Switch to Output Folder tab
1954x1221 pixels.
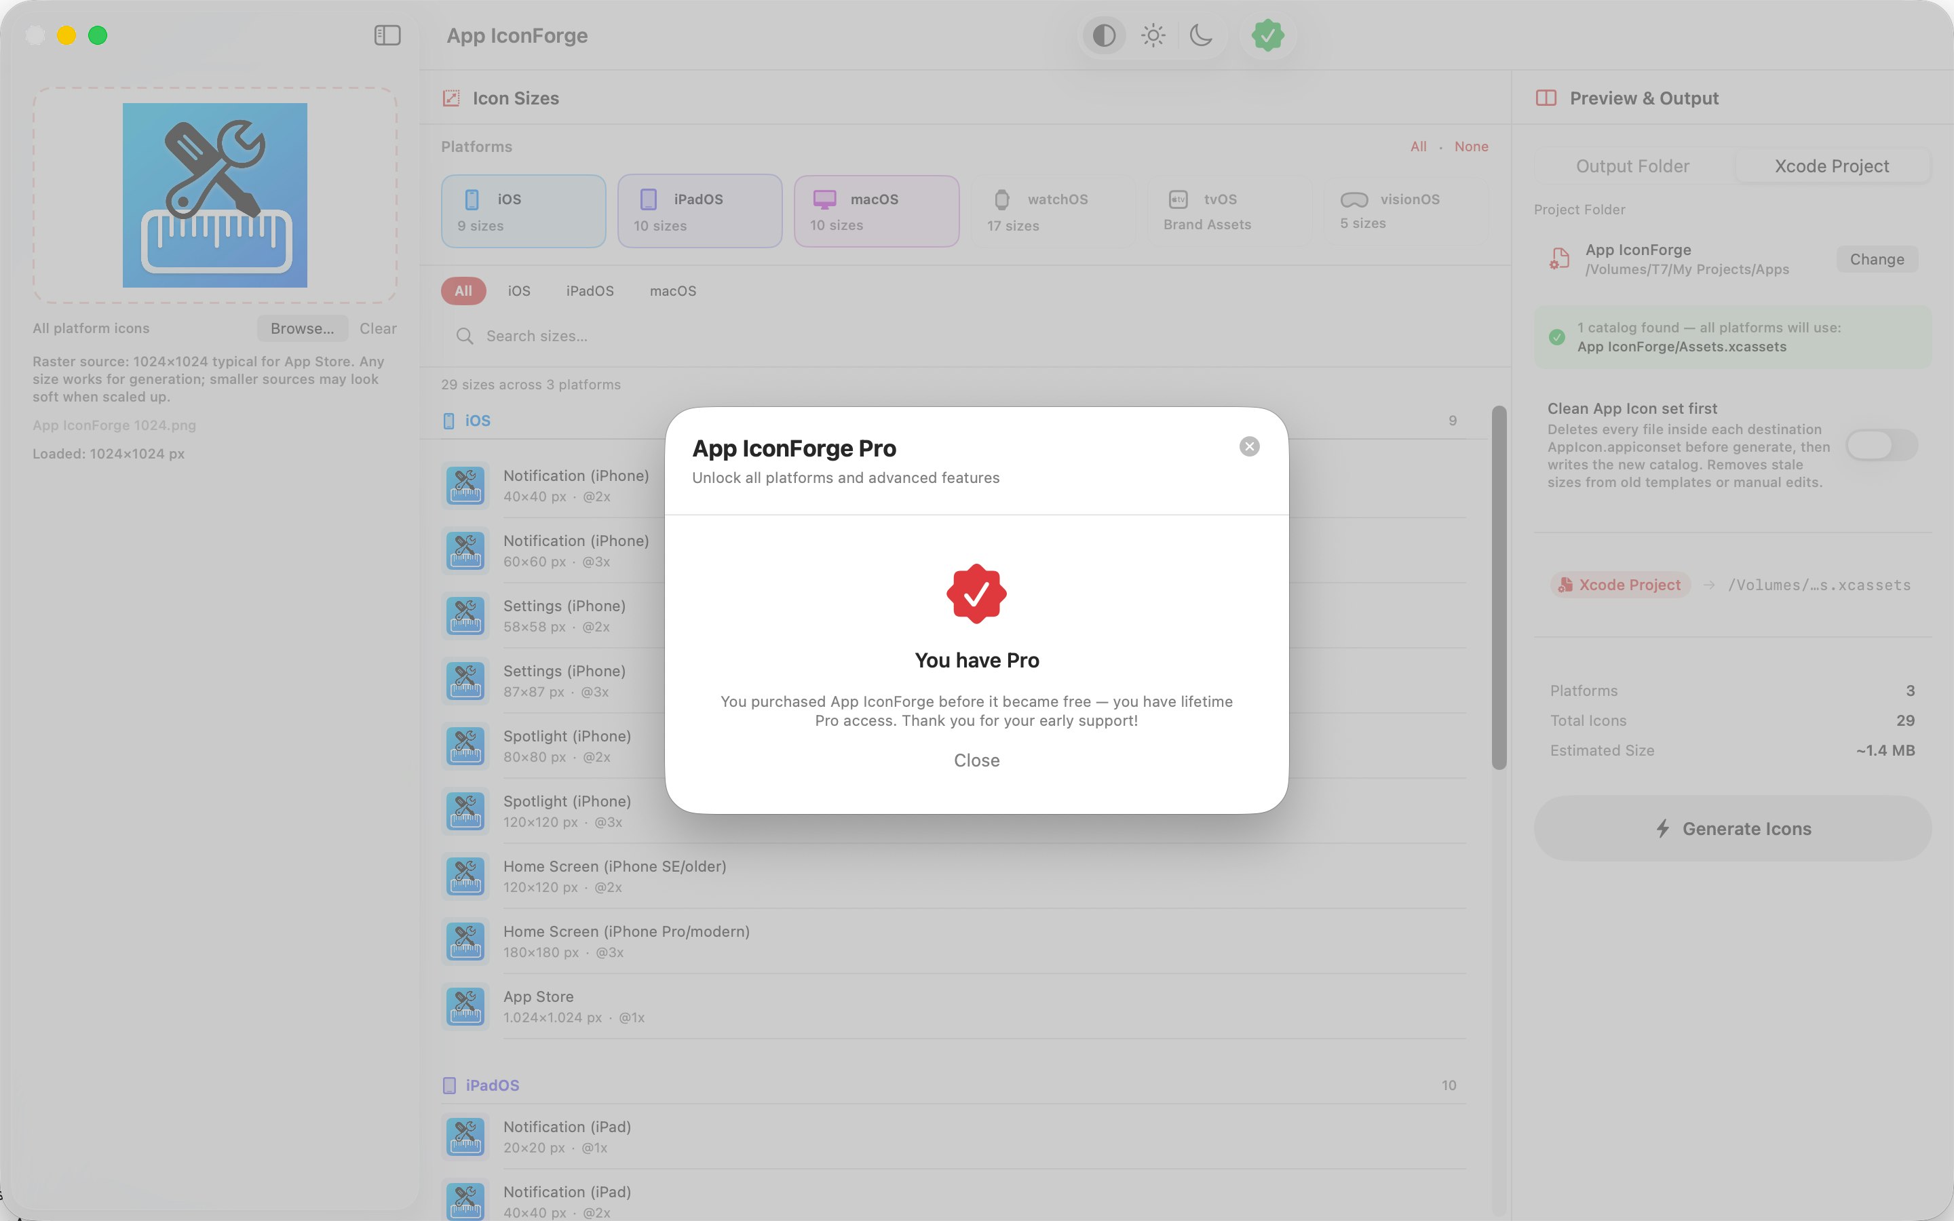1632,166
